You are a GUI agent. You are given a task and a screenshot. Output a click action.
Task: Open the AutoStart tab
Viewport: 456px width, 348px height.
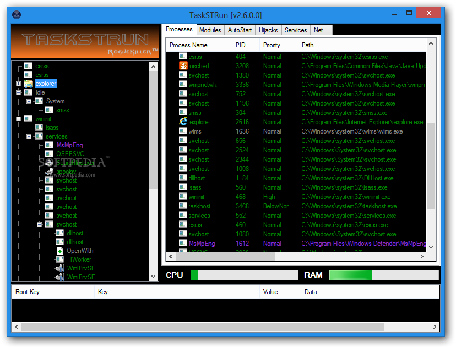click(240, 30)
